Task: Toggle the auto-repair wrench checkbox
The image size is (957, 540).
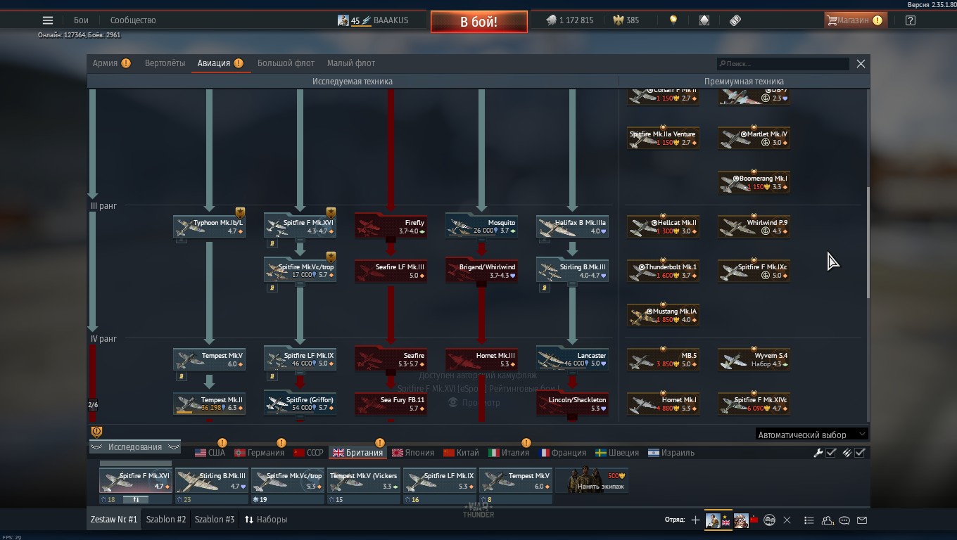Action: pos(831,453)
